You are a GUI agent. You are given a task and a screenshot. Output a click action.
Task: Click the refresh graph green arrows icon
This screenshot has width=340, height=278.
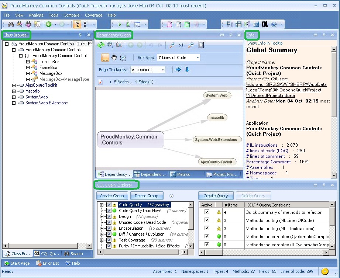pos(101,45)
